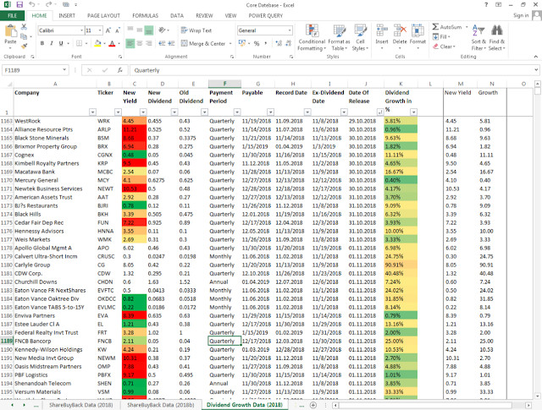Toggle middle vertical alignment
542x410 pixels.
coord(140,30)
